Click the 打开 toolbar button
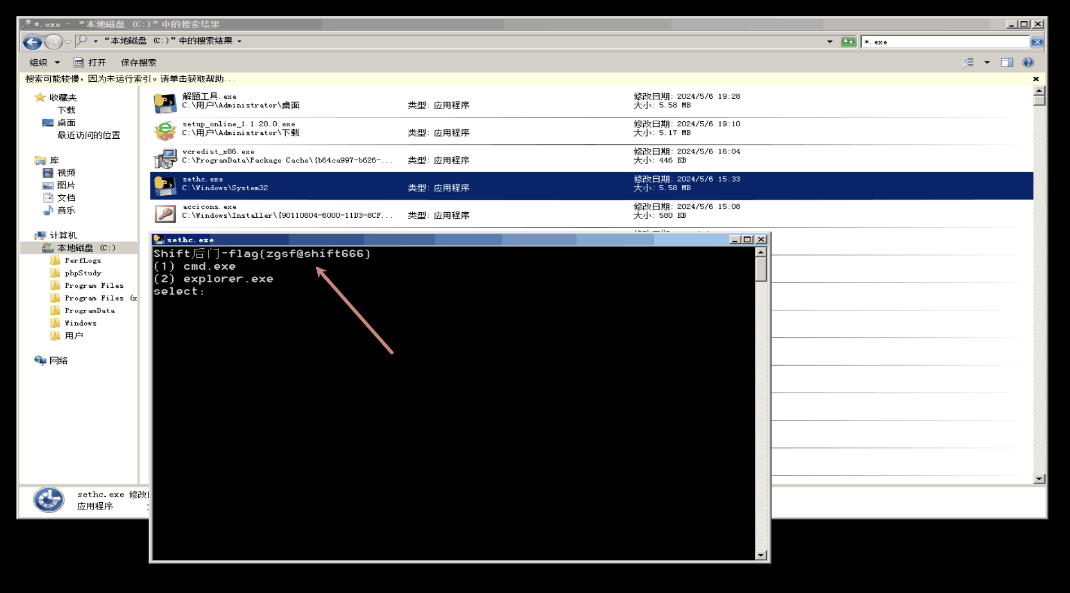The width and height of the screenshot is (1070, 593). [90, 63]
